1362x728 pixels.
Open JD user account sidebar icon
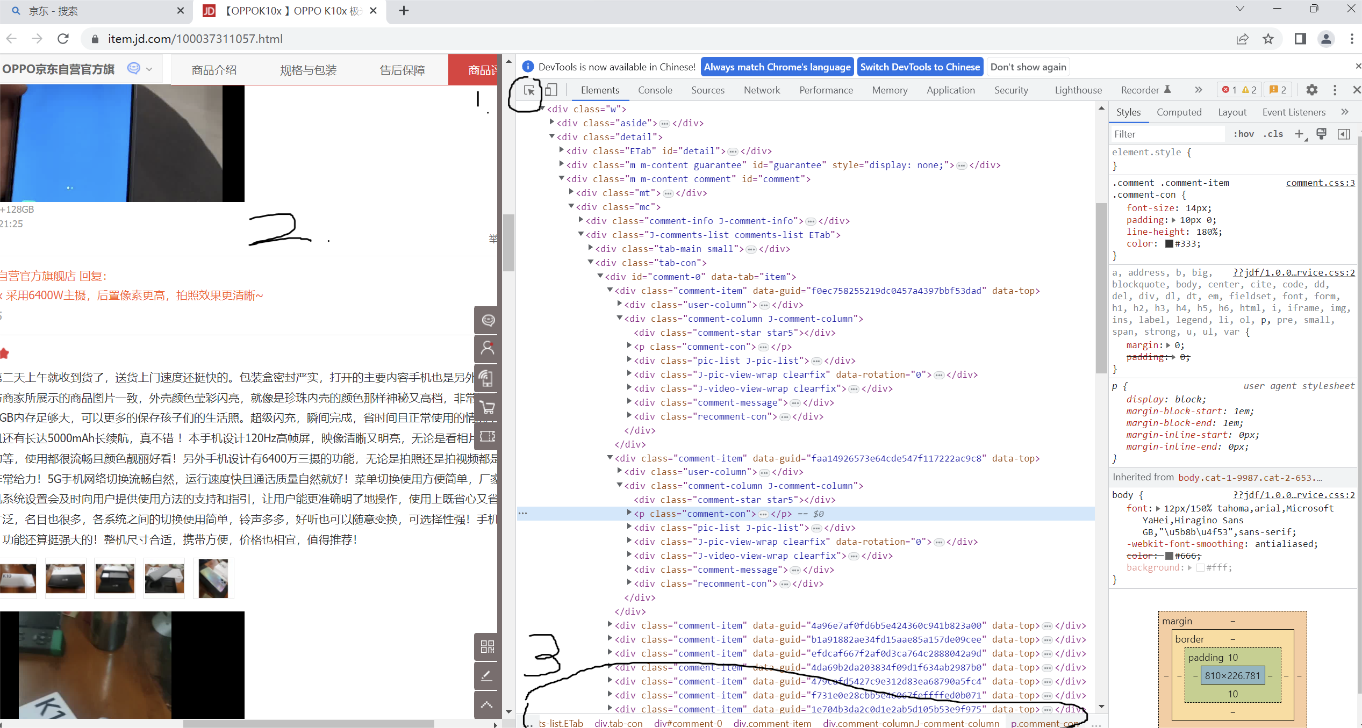tap(488, 349)
